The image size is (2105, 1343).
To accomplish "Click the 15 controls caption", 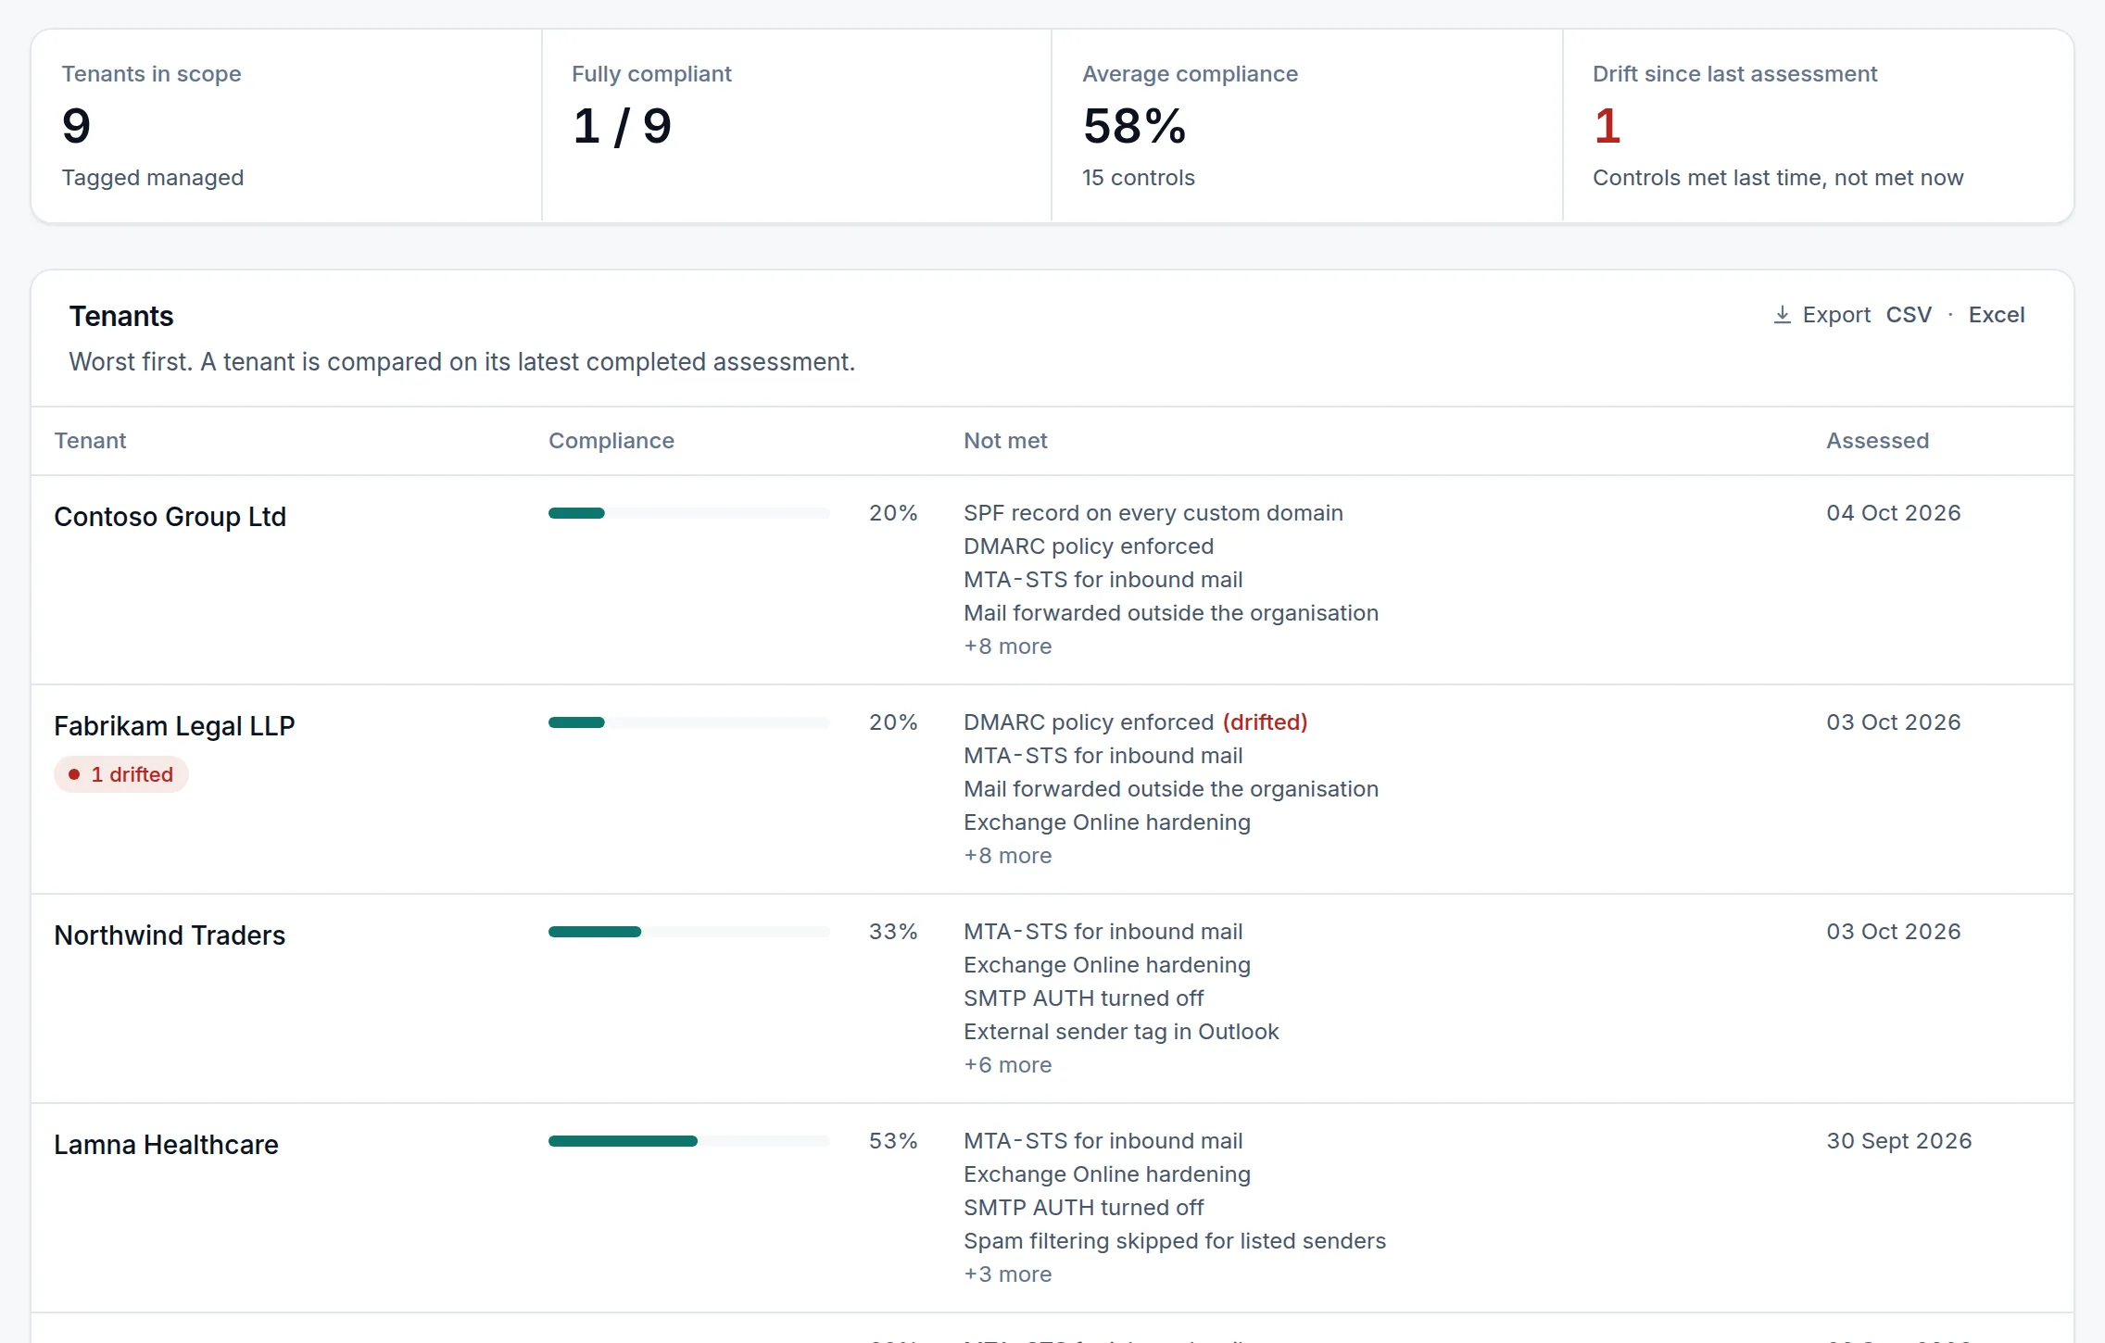I will coord(1139,178).
